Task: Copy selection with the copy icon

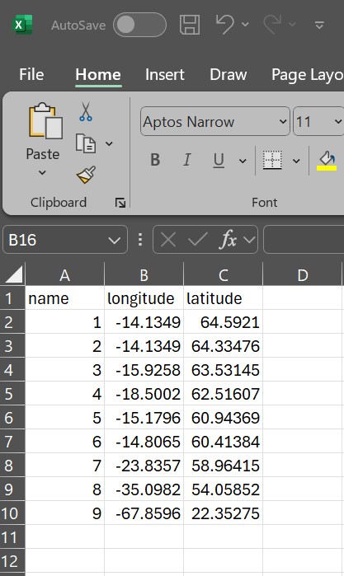Action: 86,143
